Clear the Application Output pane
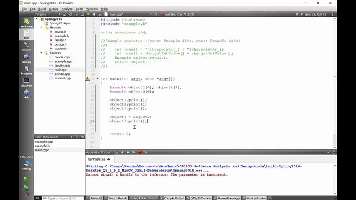The width and height of the screenshot is (356, 200). click(x=116, y=152)
